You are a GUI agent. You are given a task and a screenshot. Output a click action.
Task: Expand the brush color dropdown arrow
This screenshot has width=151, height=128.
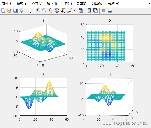pyautogui.click(x=74, y=11)
